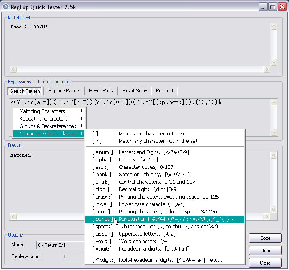This screenshot has width=289, height=270.
Task: Click expression box scroll down arrow
Action: [x=274, y=132]
